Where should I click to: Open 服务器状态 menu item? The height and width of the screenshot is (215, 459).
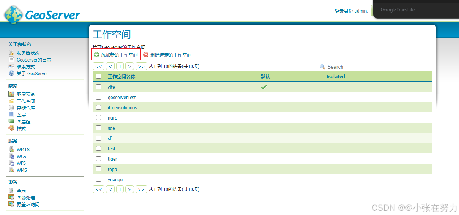[28, 53]
